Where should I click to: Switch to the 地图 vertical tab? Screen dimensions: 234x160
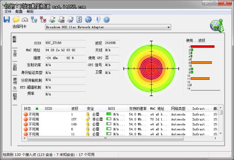click(x=14, y=97)
